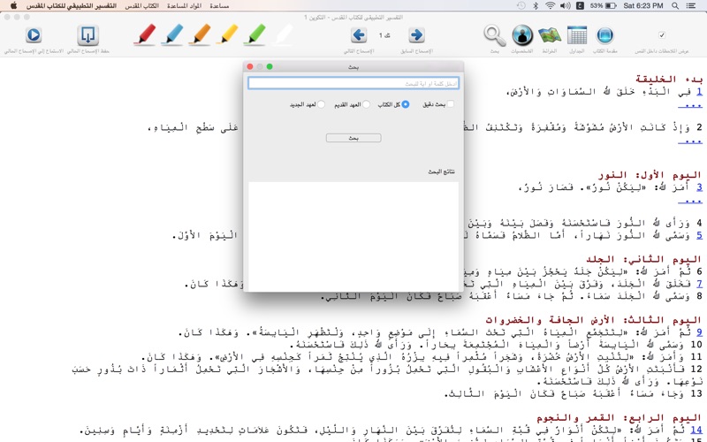The image size is (707, 442).
Task: Click the save current chapter icon
Action: click(x=87, y=34)
